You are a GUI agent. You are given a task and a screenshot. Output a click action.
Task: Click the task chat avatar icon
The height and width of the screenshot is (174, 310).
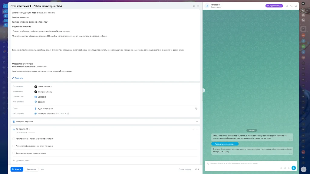207,6
